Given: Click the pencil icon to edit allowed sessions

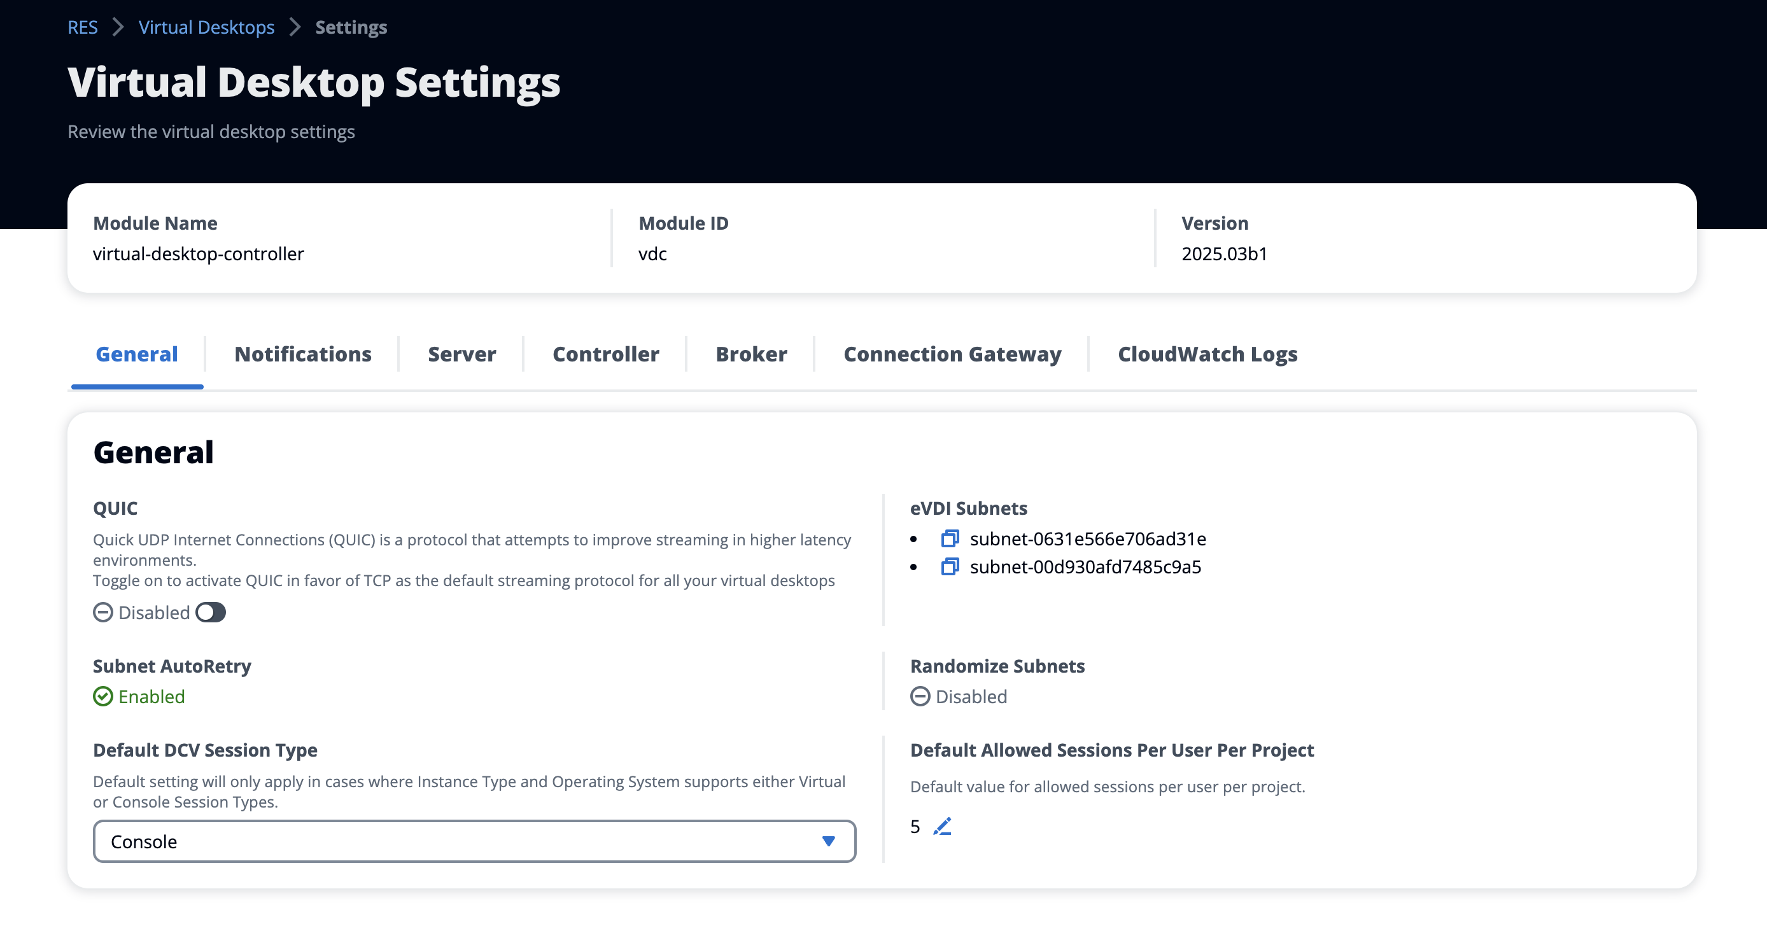Looking at the screenshot, I should 943,827.
